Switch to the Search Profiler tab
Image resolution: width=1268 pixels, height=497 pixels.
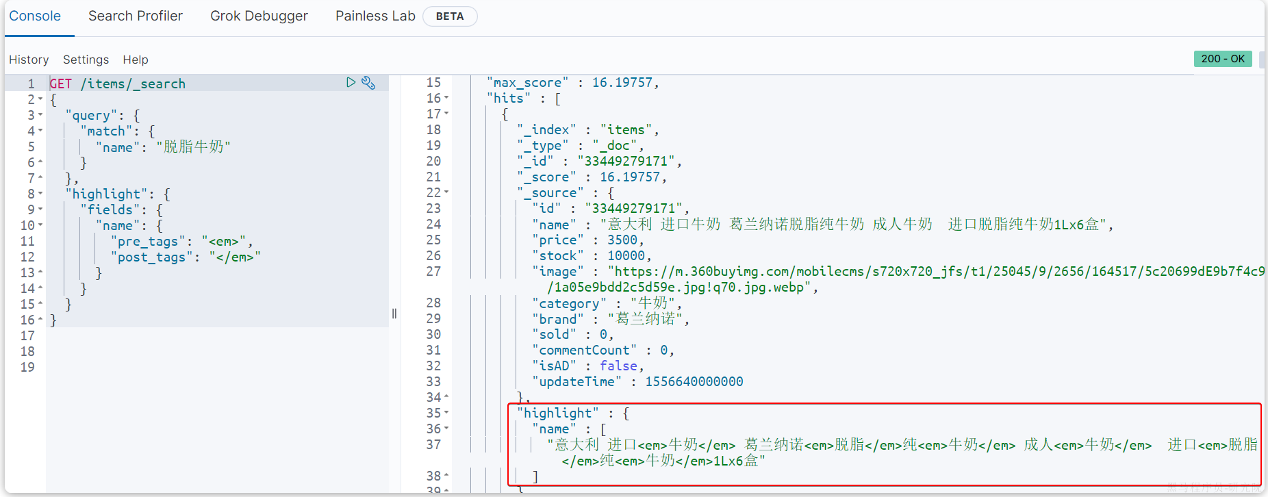click(135, 16)
